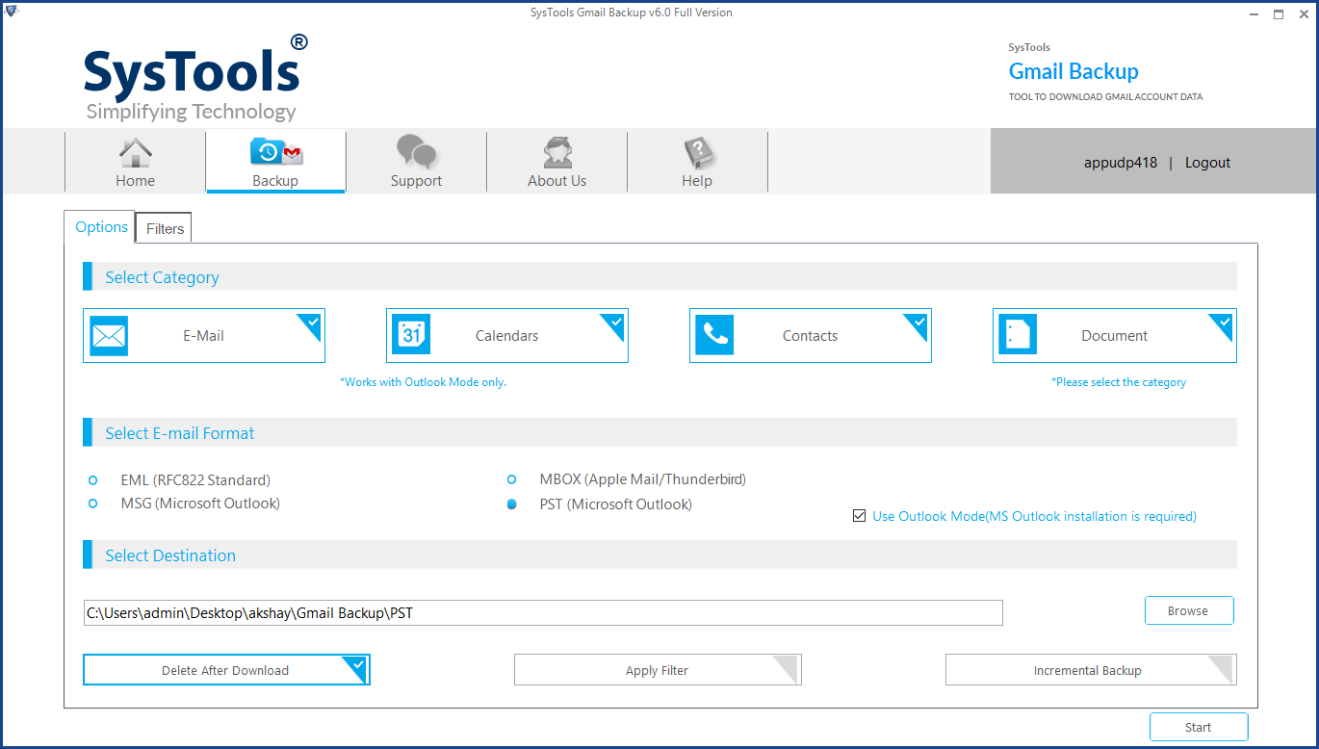Click the E-Mail envelope icon
Viewport: 1319px width, 749px height.
tap(109, 336)
